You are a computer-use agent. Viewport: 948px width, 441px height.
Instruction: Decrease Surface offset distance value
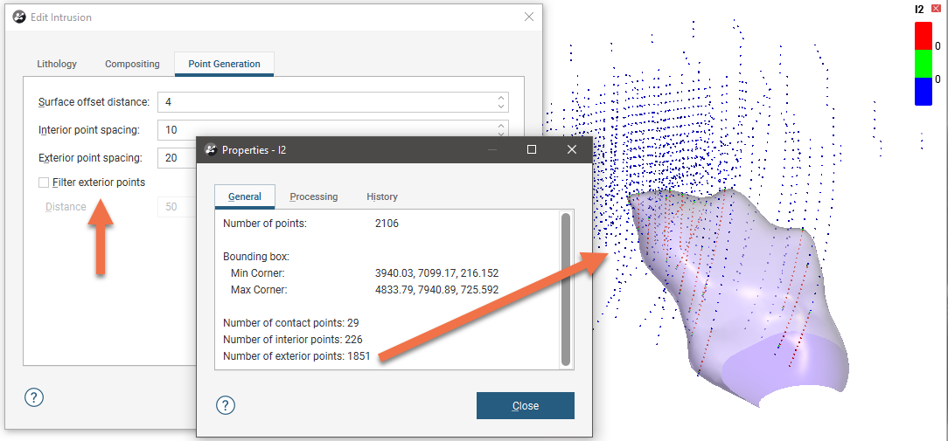[x=501, y=107]
